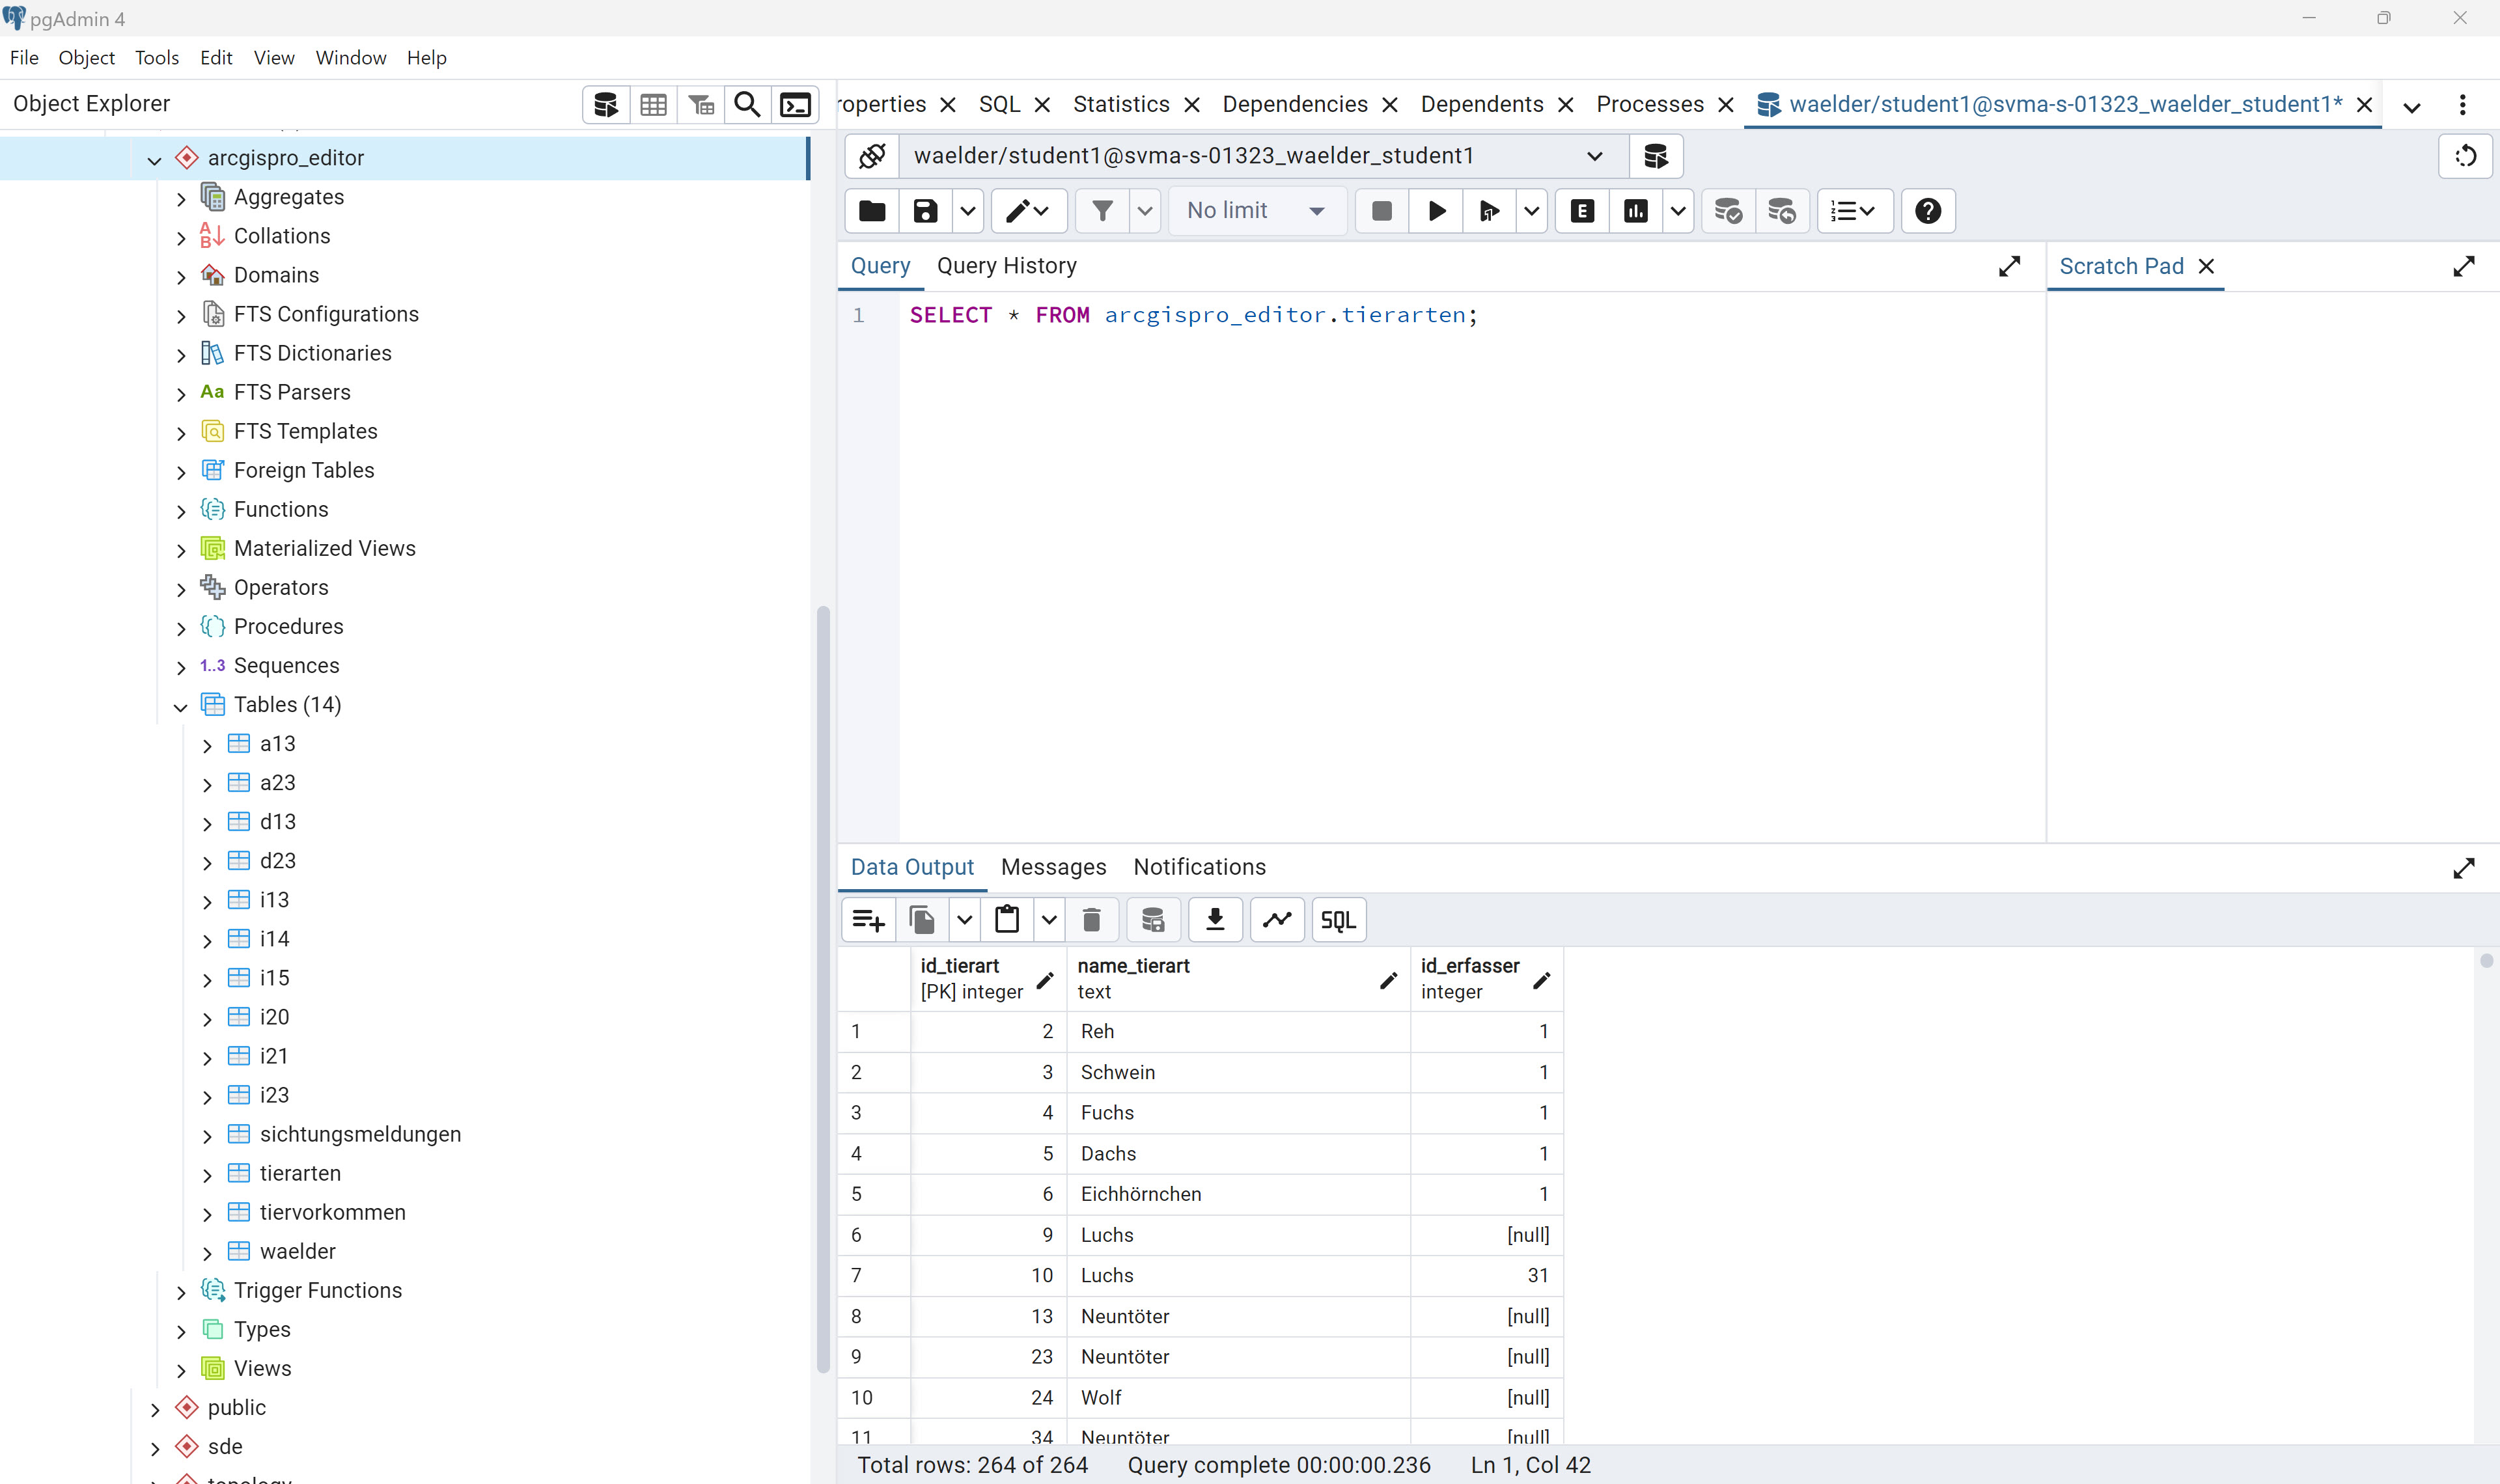
Task: Toggle the connection status button
Action: [872, 156]
